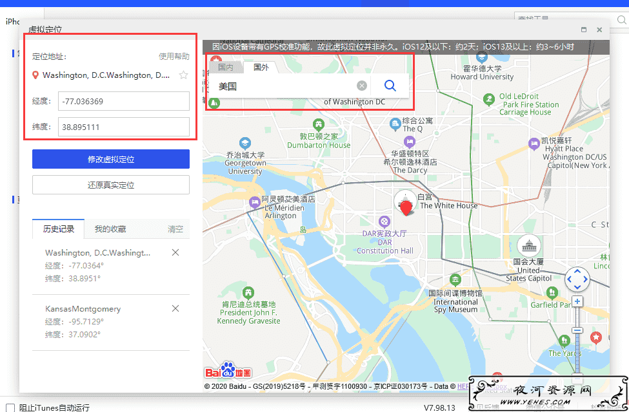Remove KansasMontgomery history entry
This screenshot has height=412, width=629.
[175, 308]
